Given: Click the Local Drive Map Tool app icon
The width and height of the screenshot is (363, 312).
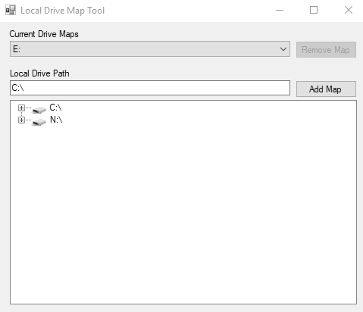Looking at the screenshot, I should 11,10.
